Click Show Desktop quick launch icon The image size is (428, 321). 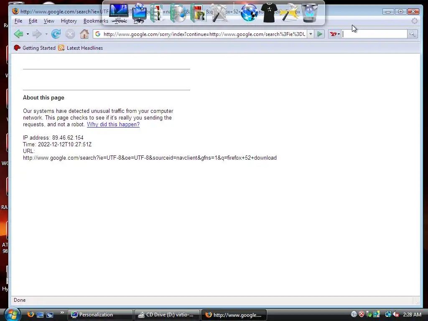click(x=40, y=315)
